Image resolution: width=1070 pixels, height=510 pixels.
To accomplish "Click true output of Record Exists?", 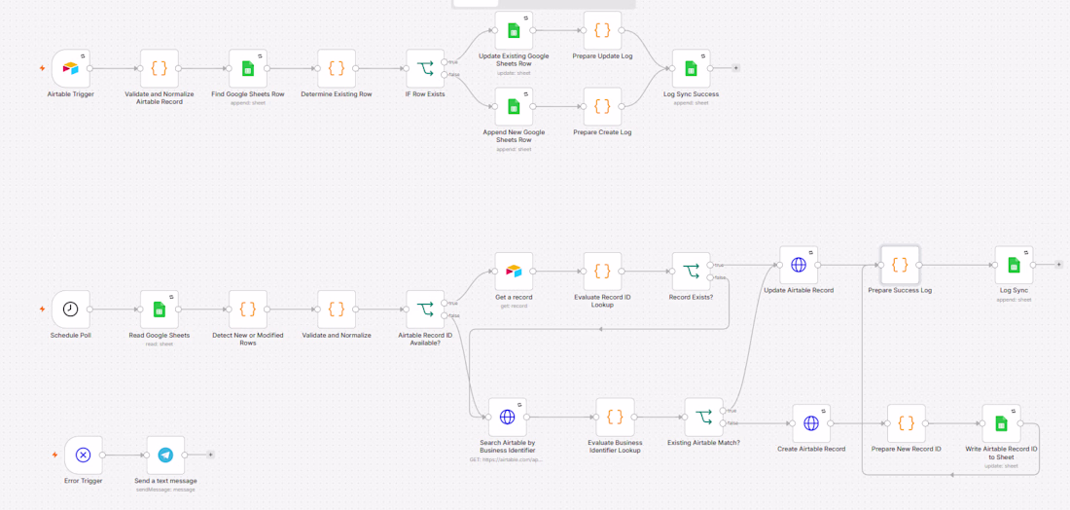I will (x=711, y=265).
